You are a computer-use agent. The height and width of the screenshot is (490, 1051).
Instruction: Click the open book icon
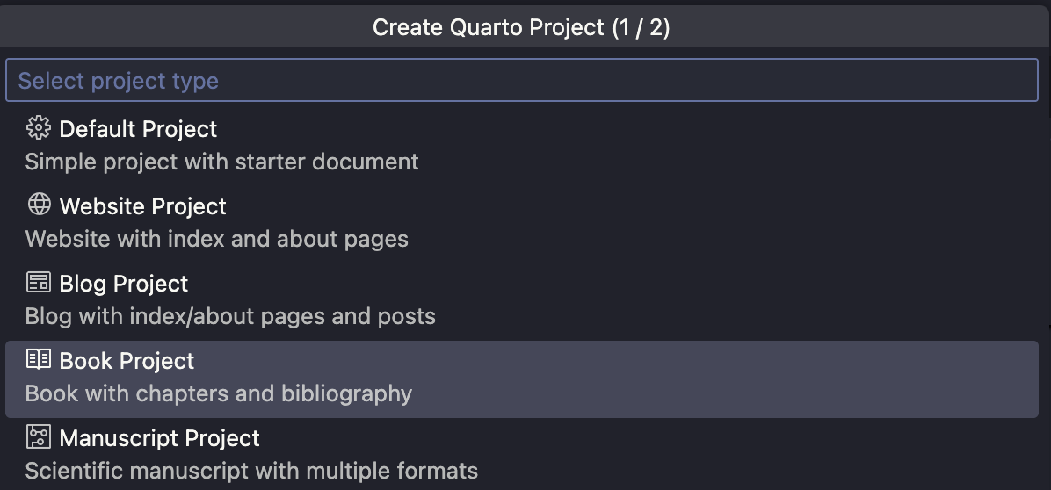[x=39, y=359]
